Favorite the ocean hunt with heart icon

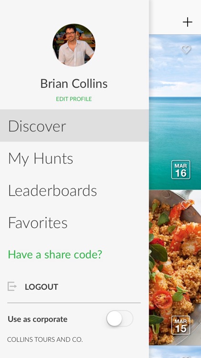click(186, 50)
